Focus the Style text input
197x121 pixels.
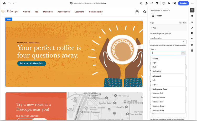166,53
